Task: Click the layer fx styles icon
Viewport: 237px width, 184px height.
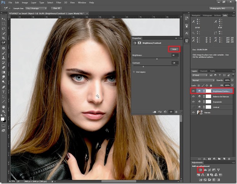Action: coord(205,159)
